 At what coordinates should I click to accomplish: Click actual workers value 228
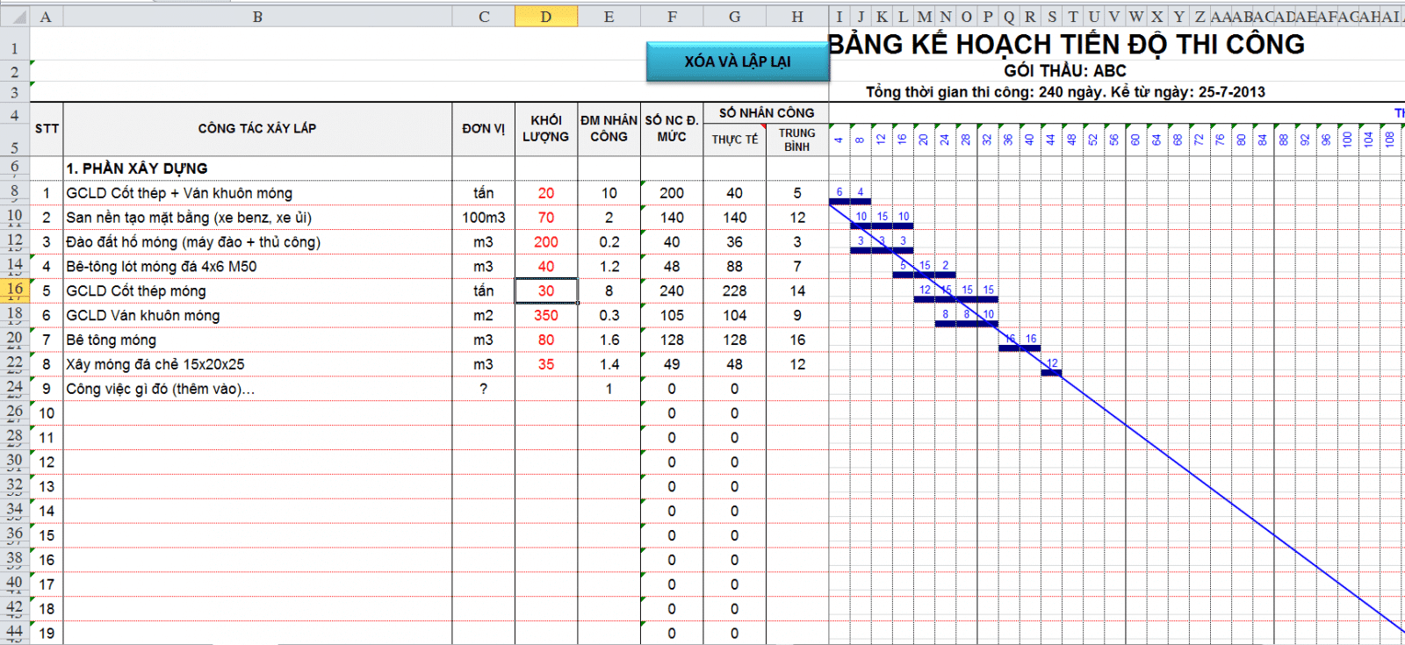(734, 290)
